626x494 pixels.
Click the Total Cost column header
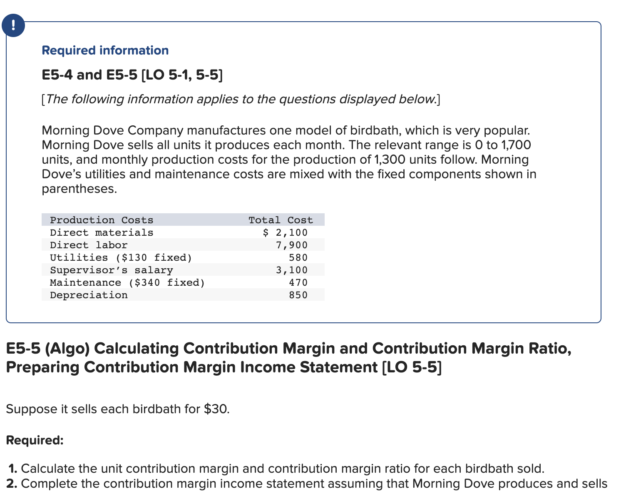(x=281, y=220)
